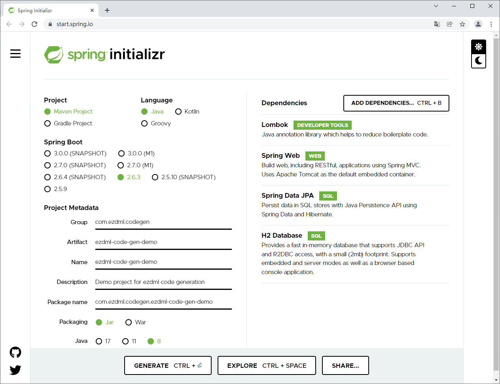Viewport: 500px width, 384px height.
Task: Select Spring Boot 2.6.3
Action: [129, 177]
